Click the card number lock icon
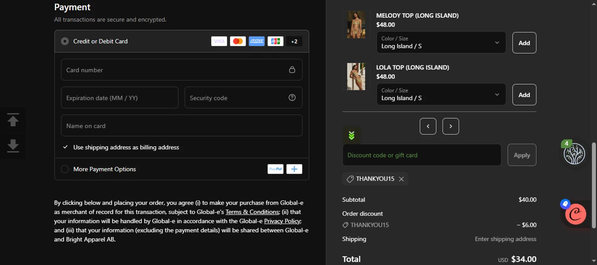Image resolution: width=597 pixels, height=265 pixels. pos(292,70)
